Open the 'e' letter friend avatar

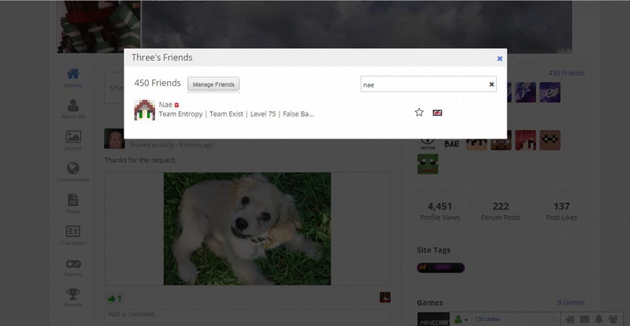[550, 92]
